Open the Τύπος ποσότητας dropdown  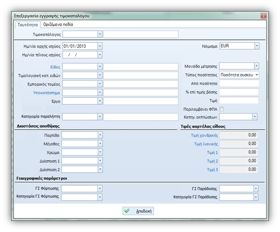257,75
